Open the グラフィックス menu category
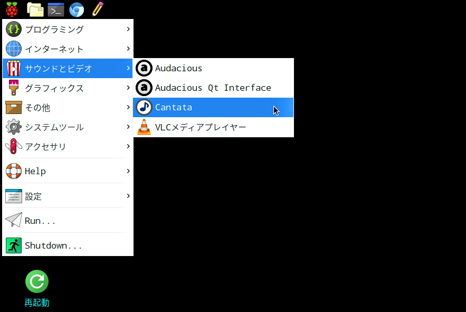The image size is (466, 312). pos(68,88)
